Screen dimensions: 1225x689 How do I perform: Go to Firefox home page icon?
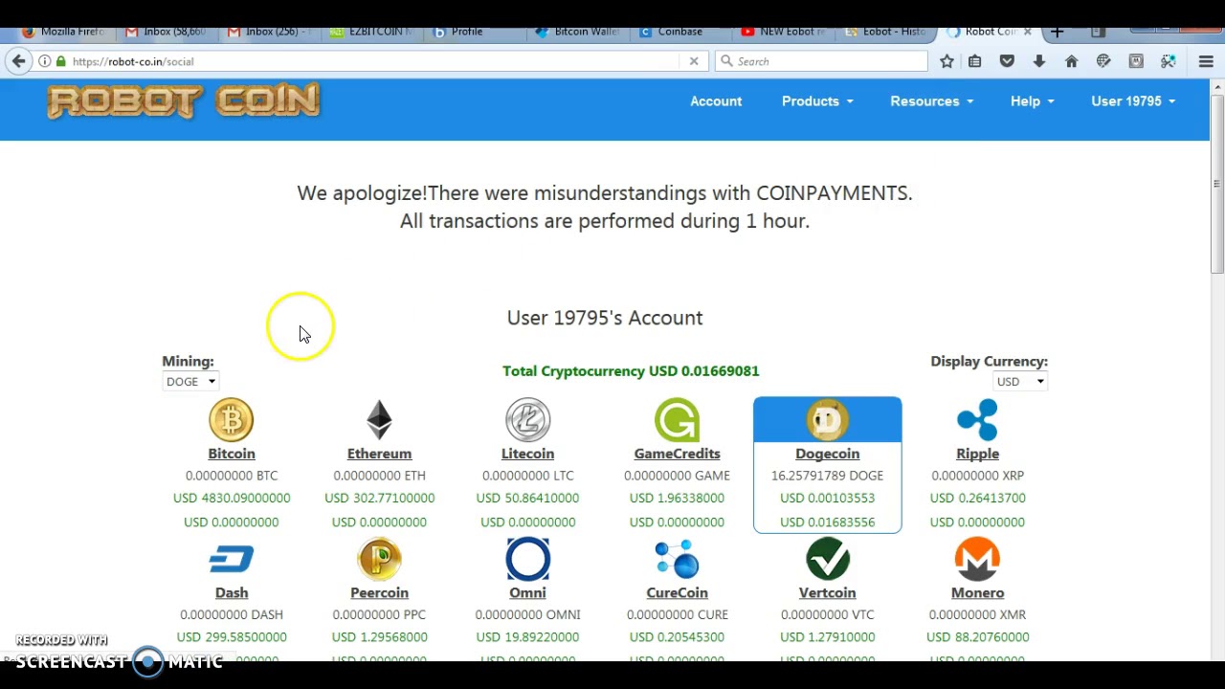[x=1071, y=61]
